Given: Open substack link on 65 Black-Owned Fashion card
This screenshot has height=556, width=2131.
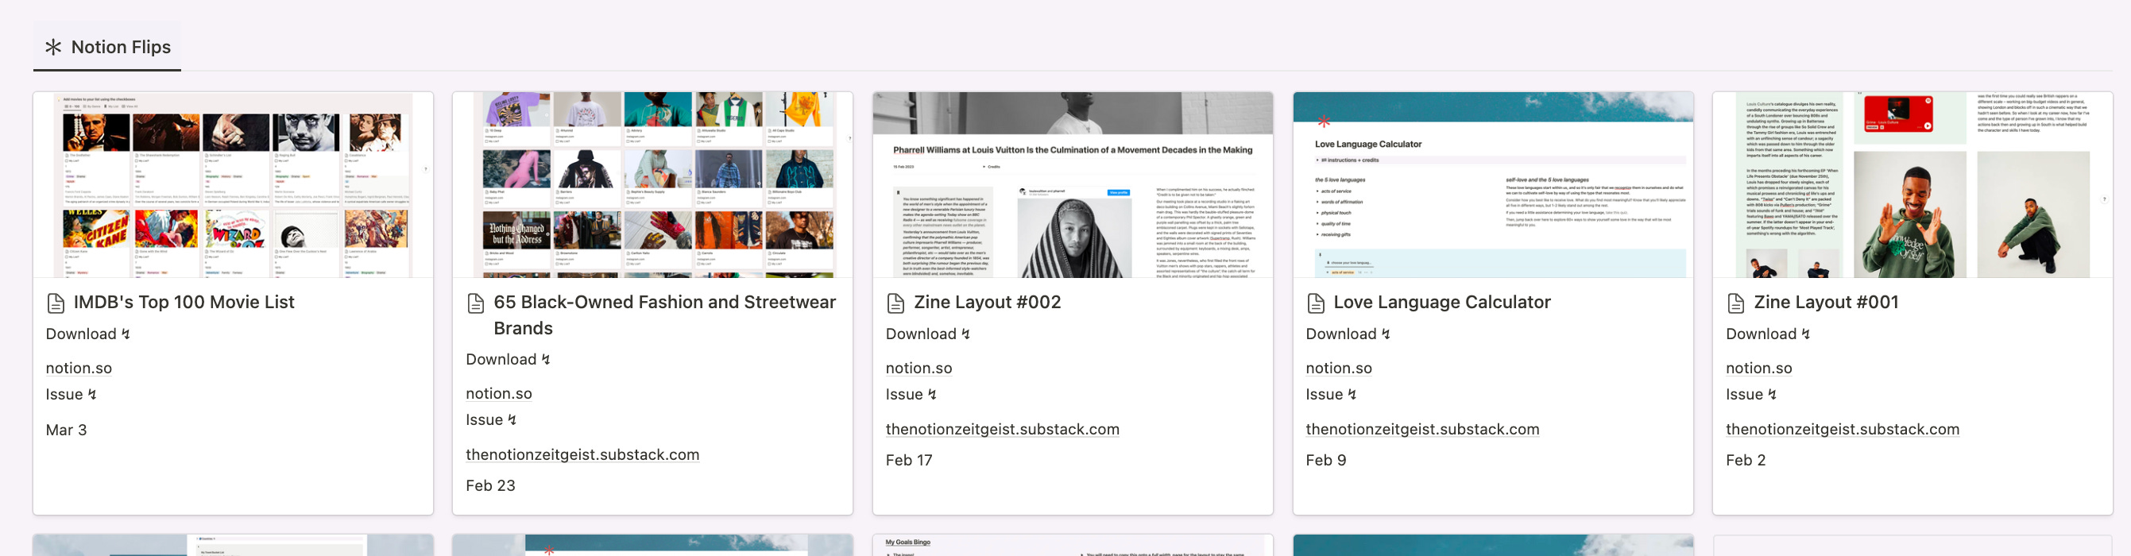Looking at the screenshot, I should click(x=582, y=455).
